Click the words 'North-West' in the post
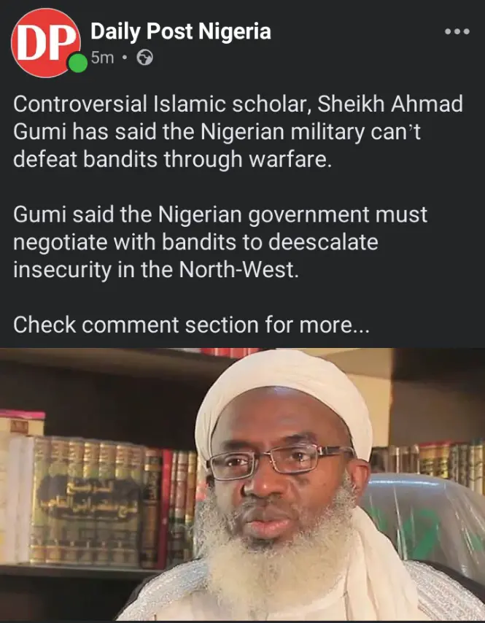Image resolution: width=485 pixels, height=623 pixels. [x=238, y=270]
